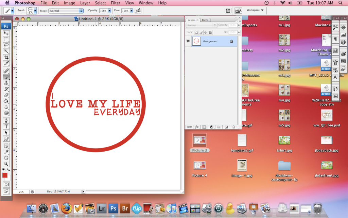The width and height of the screenshot is (348, 218).
Task: Select the Magic Wand tool
Action: tap(6, 51)
